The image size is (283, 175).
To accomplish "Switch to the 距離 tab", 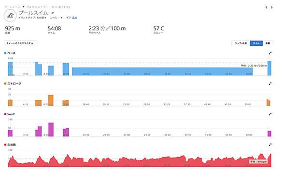I will tap(268, 43).
